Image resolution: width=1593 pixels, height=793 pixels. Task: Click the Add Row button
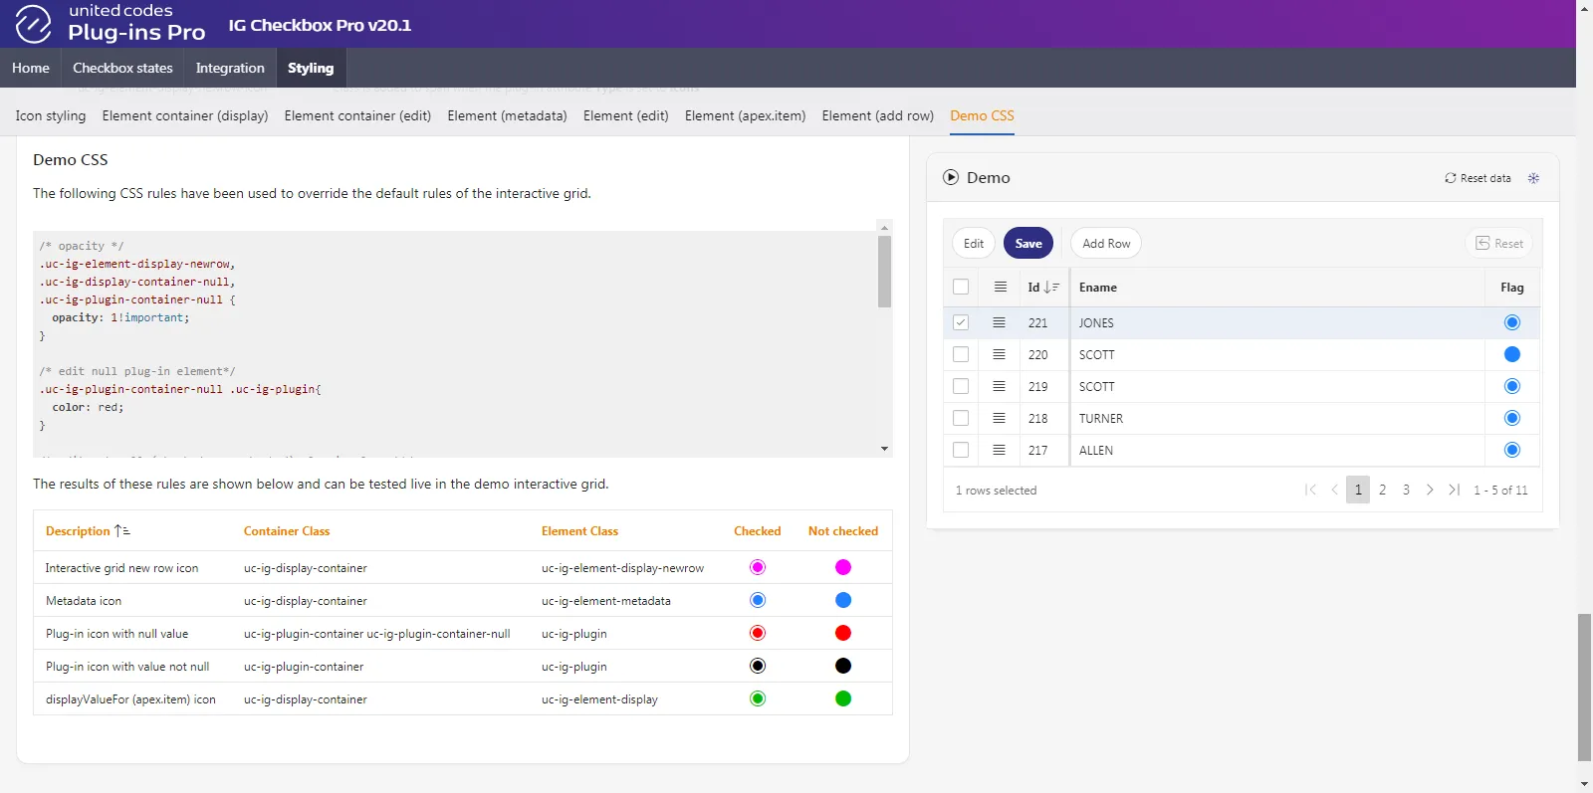[1106, 244]
